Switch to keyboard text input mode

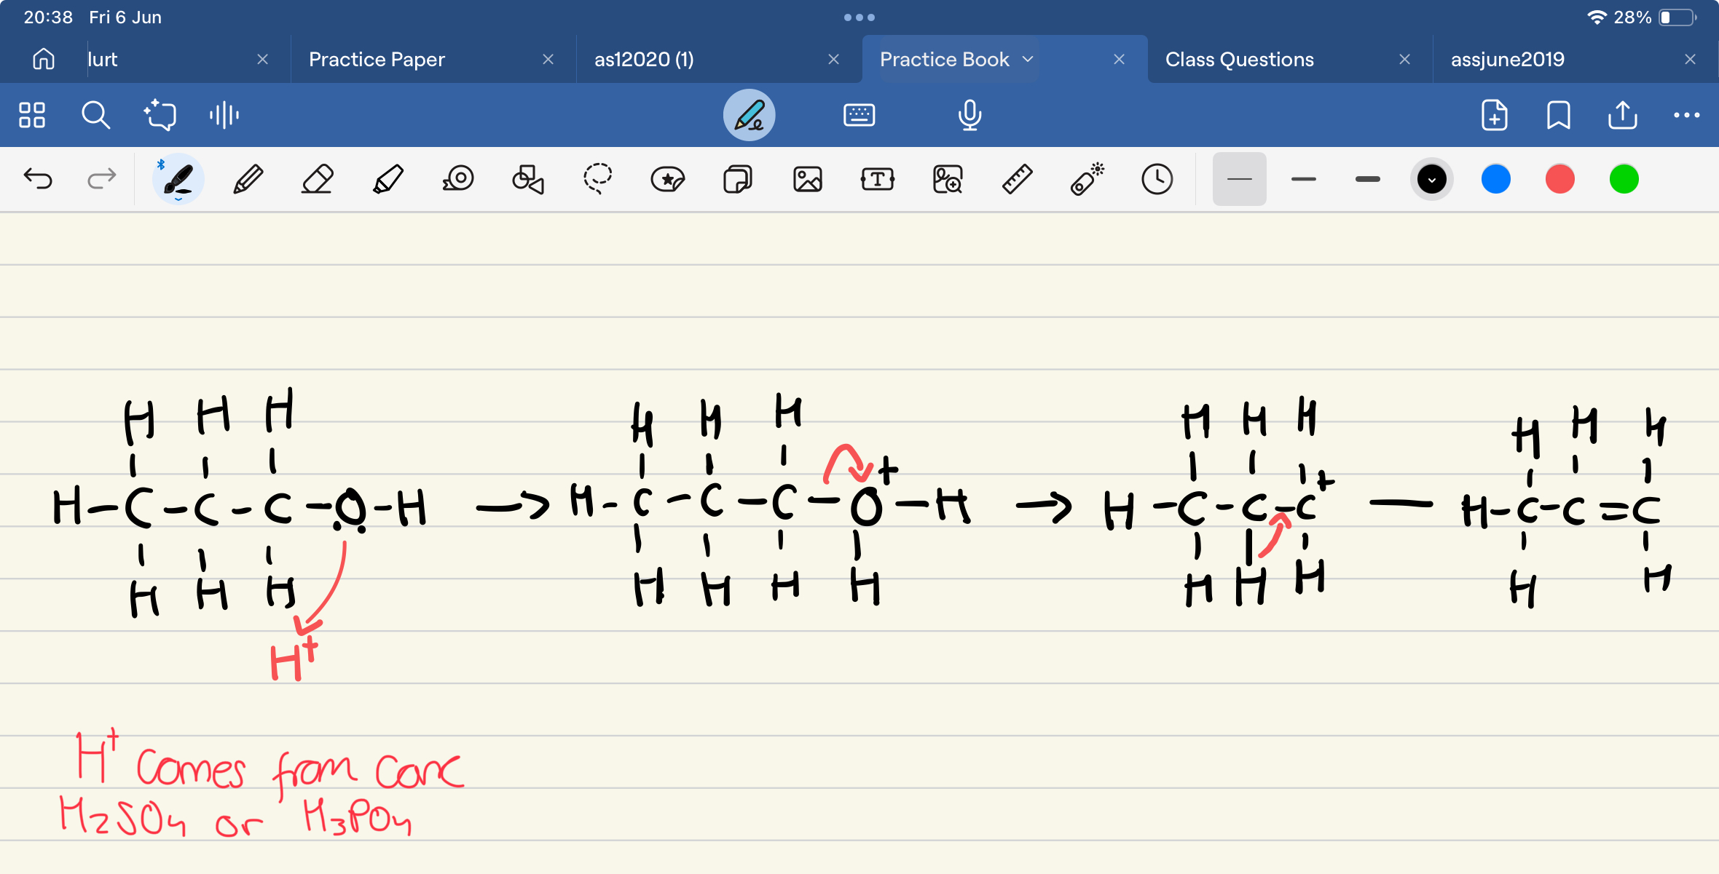[x=859, y=115]
